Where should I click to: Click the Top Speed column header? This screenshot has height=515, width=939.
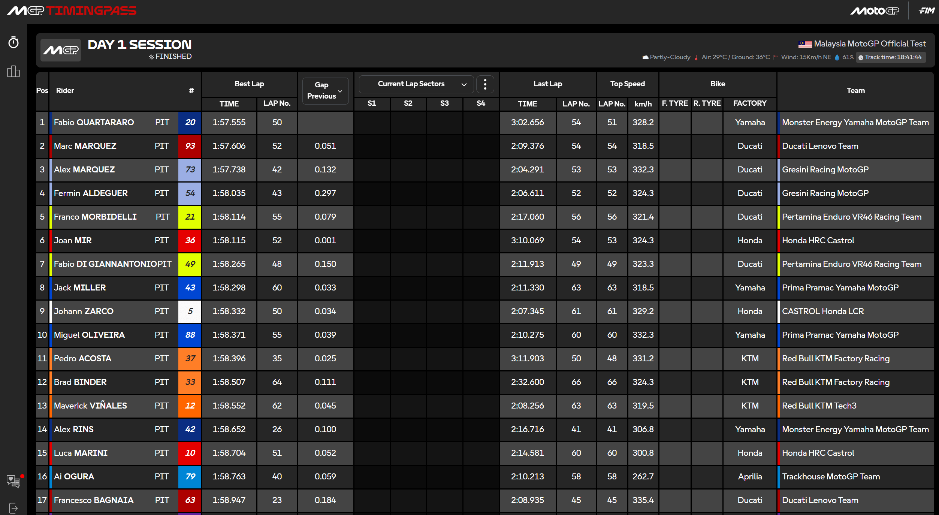click(627, 84)
